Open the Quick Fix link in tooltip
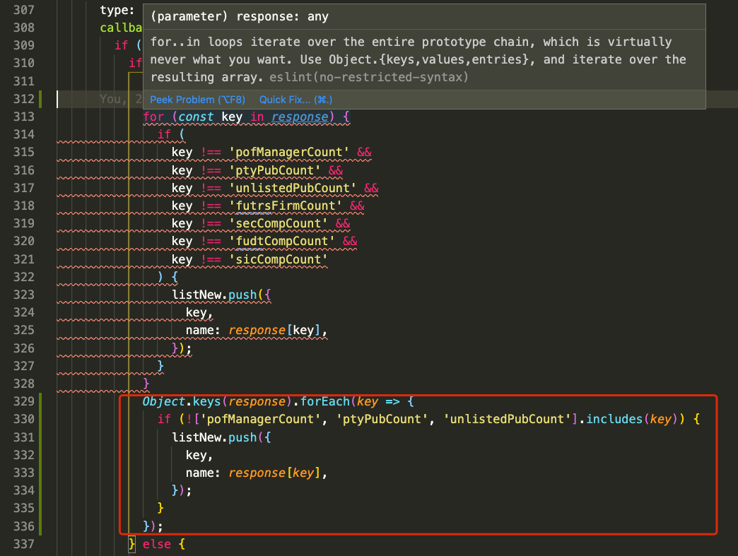This screenshot has width=738, height=556. [x=295, y=100]
